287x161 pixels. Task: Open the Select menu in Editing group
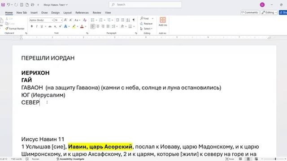(x=146, y=29)
